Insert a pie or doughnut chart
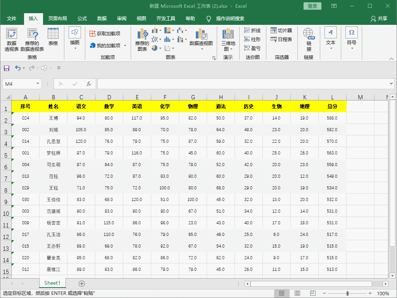The width and height of the screenshot is (397, 298). click(157, 48)
